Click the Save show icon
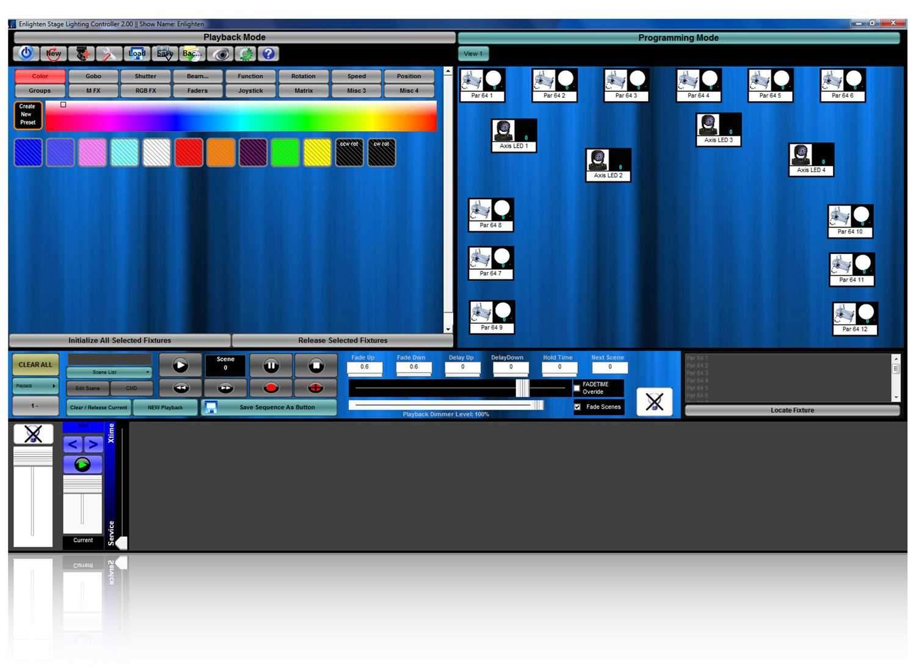This screenshot has height=668, width=916. 164,54
